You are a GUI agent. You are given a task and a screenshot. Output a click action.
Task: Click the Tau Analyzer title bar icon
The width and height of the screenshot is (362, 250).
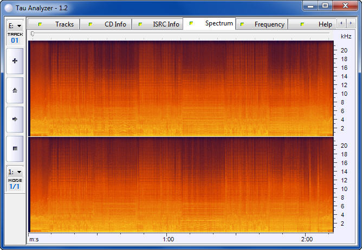pos(9,6)
